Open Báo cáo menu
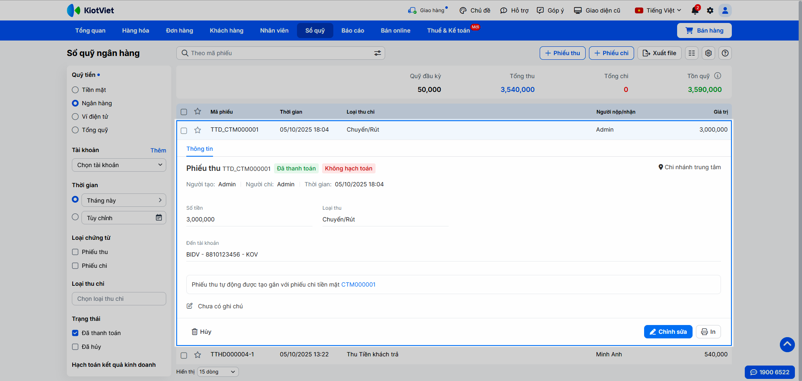This screenshot has width=802, height=381. coord(353,30)
